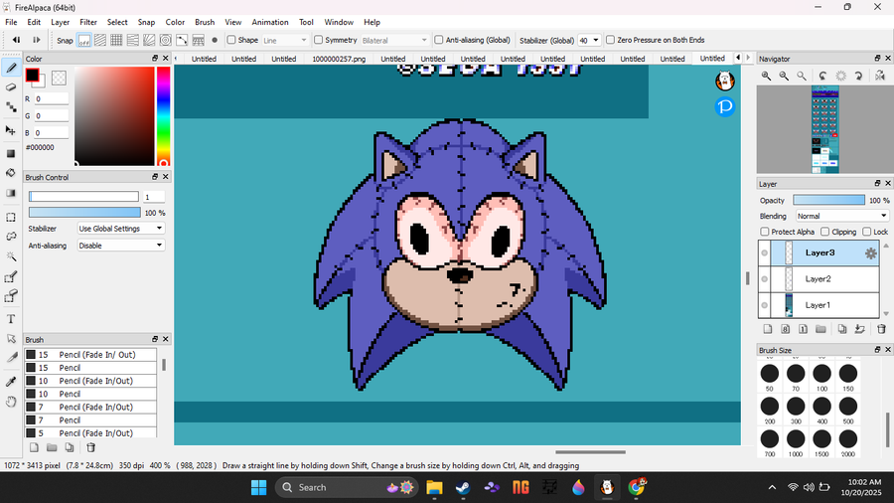Image resolution: width=894 pixels, height=503 pixels.
Task: Open the Shape type Line dropdown
Action: (x=284, y=41)
